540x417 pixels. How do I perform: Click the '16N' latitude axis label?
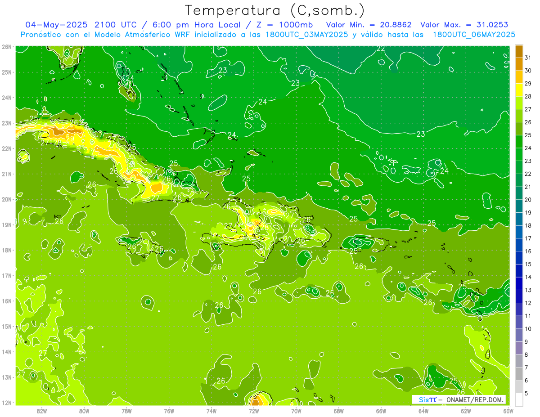6,301
